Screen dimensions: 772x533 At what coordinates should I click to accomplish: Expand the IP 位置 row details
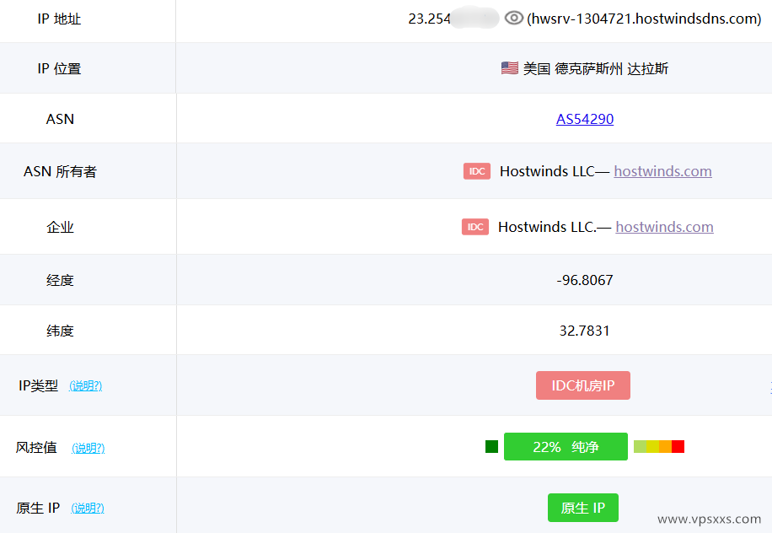click(x=61, y=68)
